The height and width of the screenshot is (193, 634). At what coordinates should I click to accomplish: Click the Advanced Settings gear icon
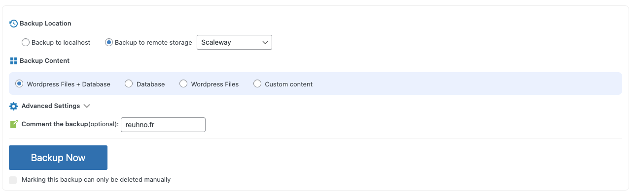tap(14, 106)
